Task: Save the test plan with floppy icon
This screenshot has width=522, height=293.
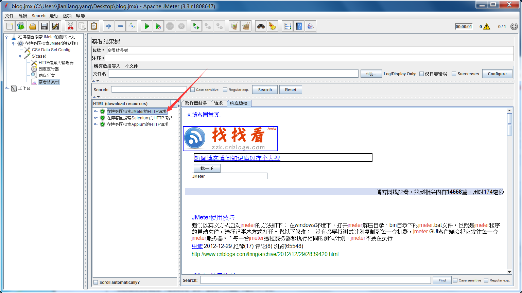Action: [x=44, y=26]
